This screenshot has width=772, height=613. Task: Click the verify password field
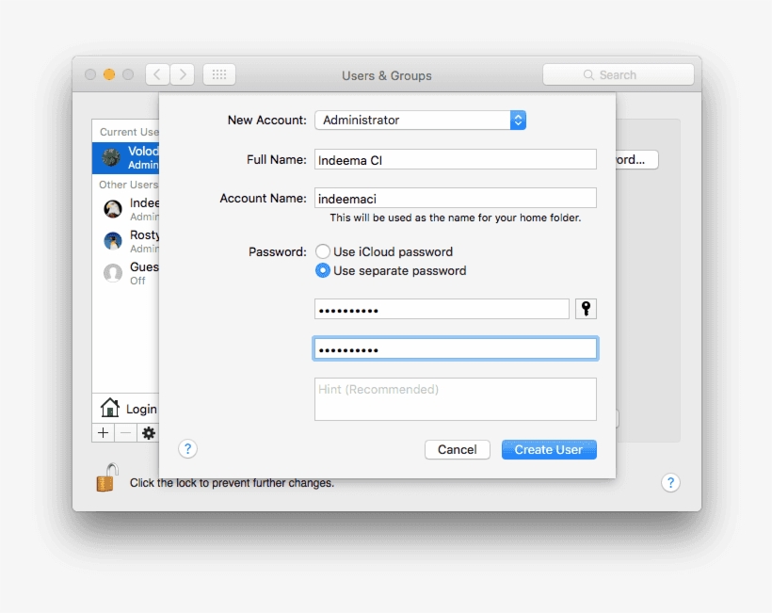pyautogui.click(x=456, y=348)
